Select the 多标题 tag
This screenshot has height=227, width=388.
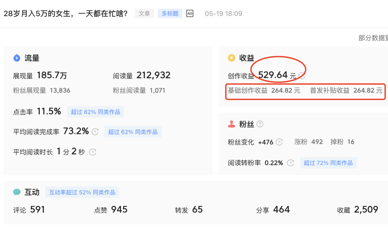click(170, 14)
